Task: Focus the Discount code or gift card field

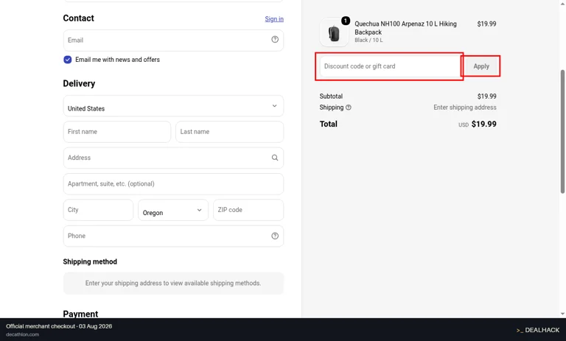Action: point(390,66)
